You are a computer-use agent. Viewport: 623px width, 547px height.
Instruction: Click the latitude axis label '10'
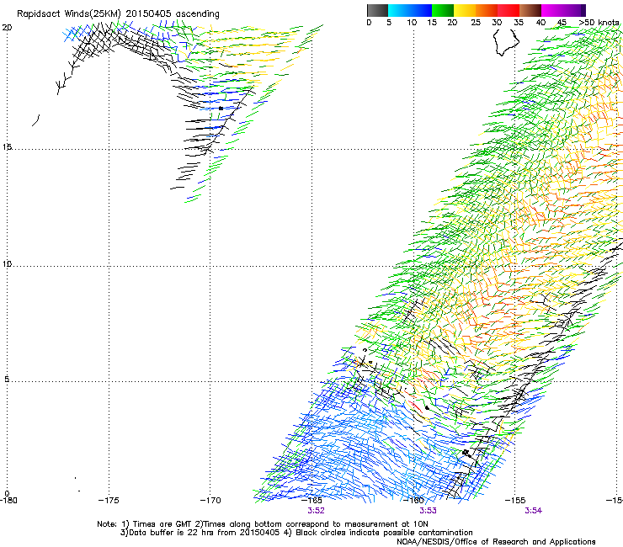[7, 264]
